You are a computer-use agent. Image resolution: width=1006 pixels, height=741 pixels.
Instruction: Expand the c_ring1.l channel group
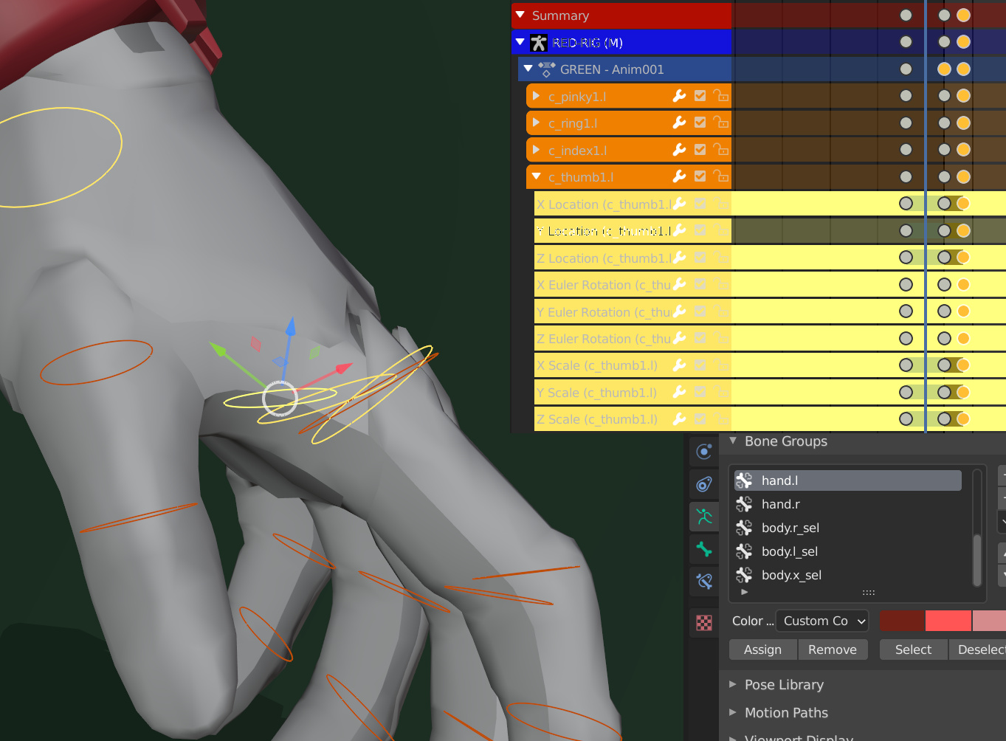coord(537,123)
